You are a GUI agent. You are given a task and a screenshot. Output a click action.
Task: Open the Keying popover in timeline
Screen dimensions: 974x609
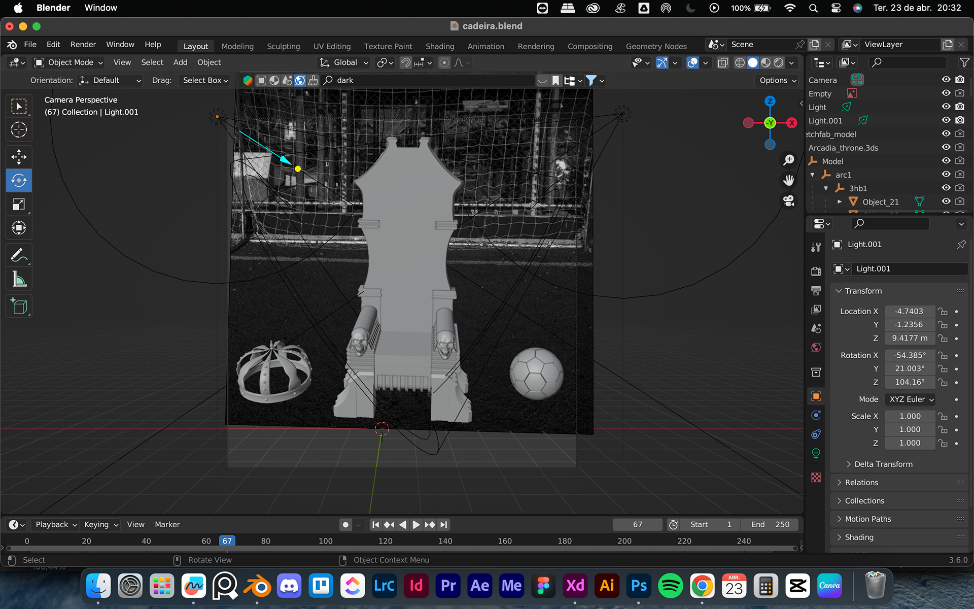tap(100, 525)
